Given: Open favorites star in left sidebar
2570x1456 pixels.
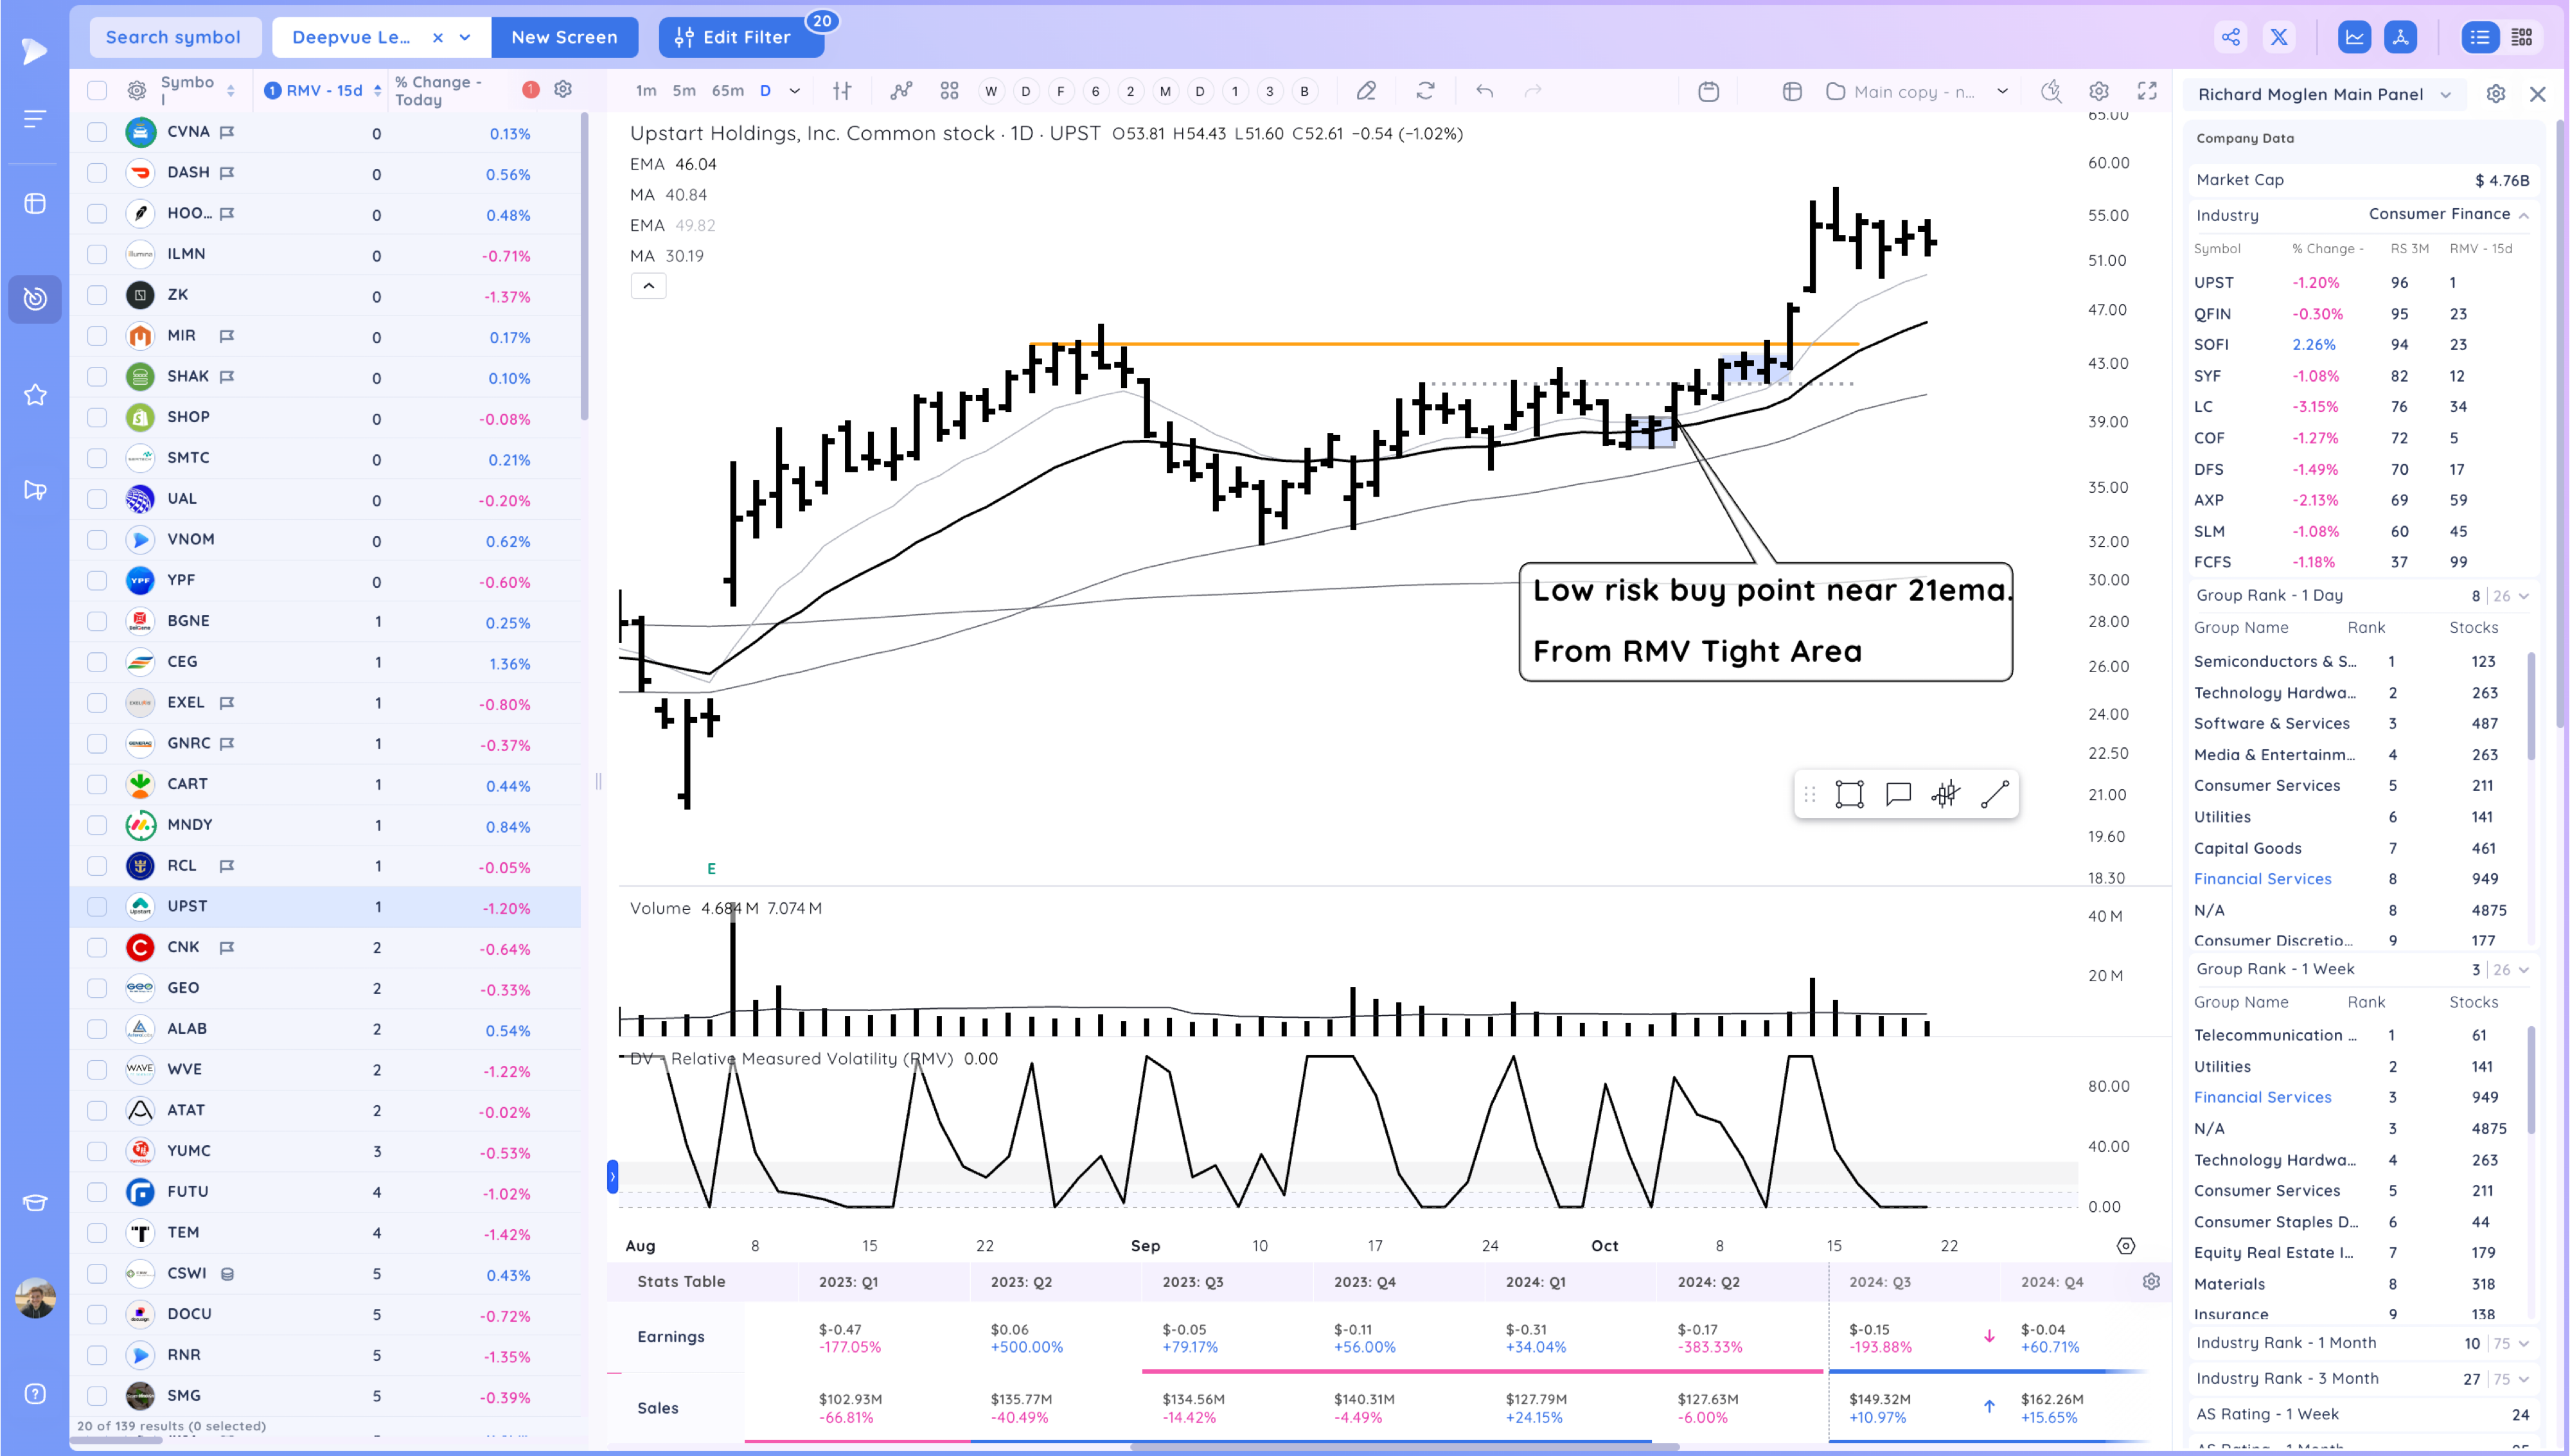Looking at the screenshot, I should (35, 395).
